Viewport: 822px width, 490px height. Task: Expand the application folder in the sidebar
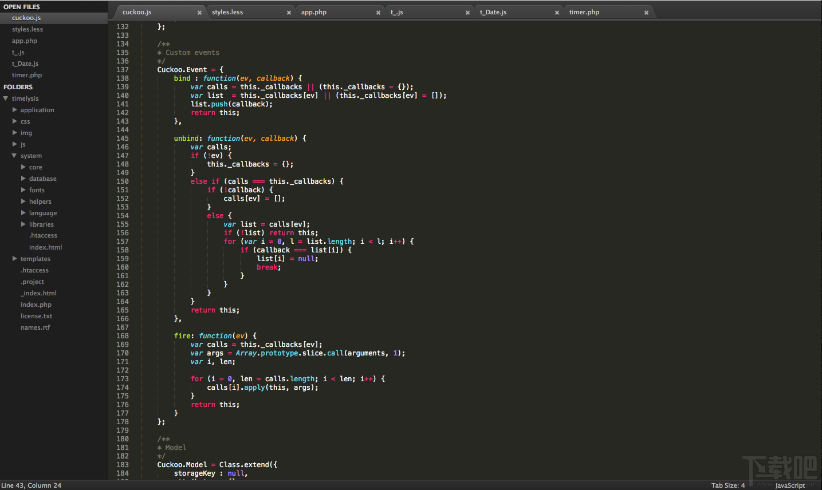tap(15, 109)
